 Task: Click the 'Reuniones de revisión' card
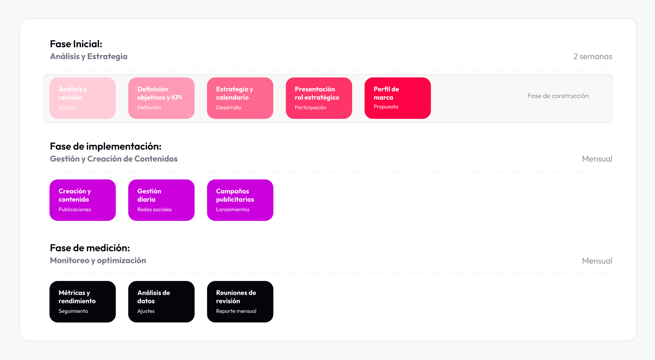tap(240, 301)
